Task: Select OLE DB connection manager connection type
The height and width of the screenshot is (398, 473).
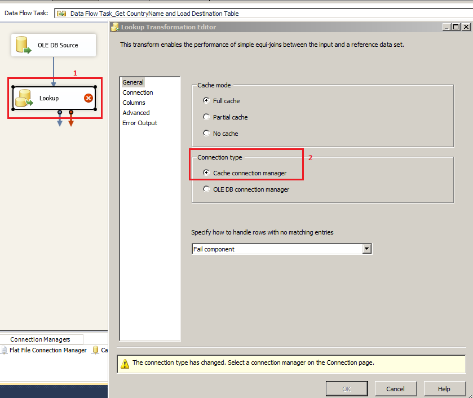Action: click(206, 189)
